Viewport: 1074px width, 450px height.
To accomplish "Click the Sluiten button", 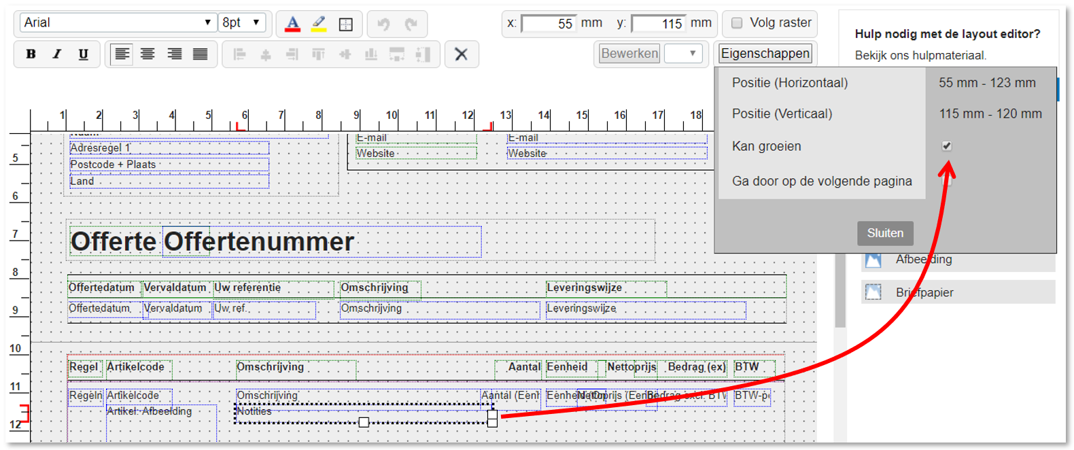I will point(884,232).
